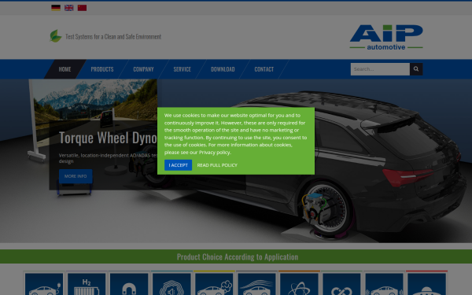Click tagline Test Systems for a Clean and Safe Environment
The width and height of the screenshot is (472, 295).
click(113, 36)
